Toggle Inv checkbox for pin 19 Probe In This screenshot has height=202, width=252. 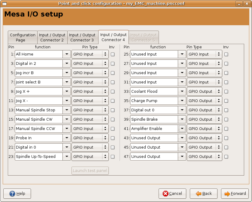pyautogui.click(x=113, y=138)
